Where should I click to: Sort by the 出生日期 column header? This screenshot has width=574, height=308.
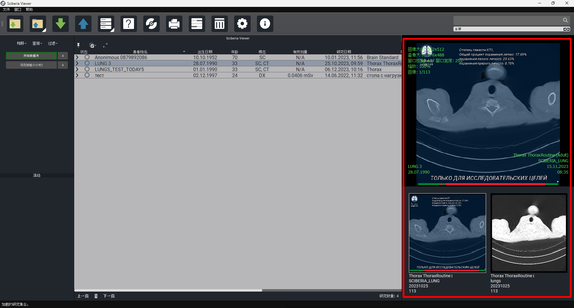tap(205, 52)
